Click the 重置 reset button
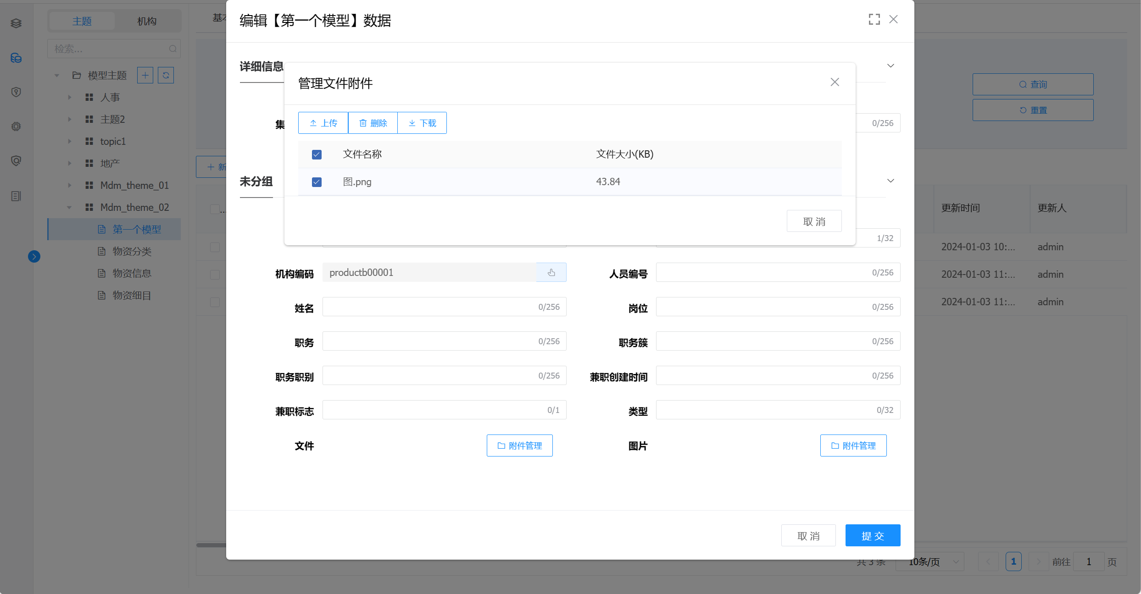 click(1033, 110)
